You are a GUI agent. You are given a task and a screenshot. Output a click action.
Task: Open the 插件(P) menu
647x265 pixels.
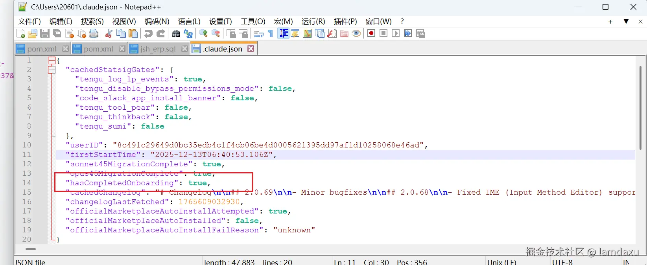(345, 21)
